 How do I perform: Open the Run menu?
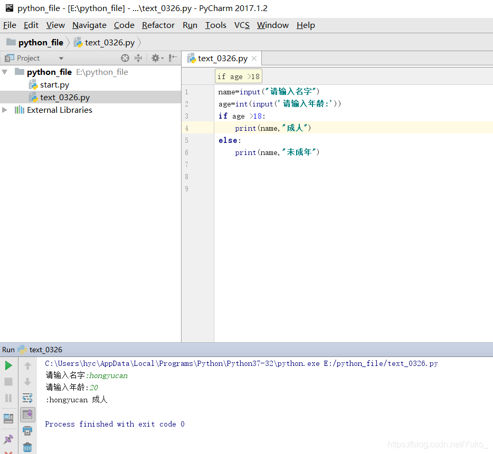click(x=190, y=25)
